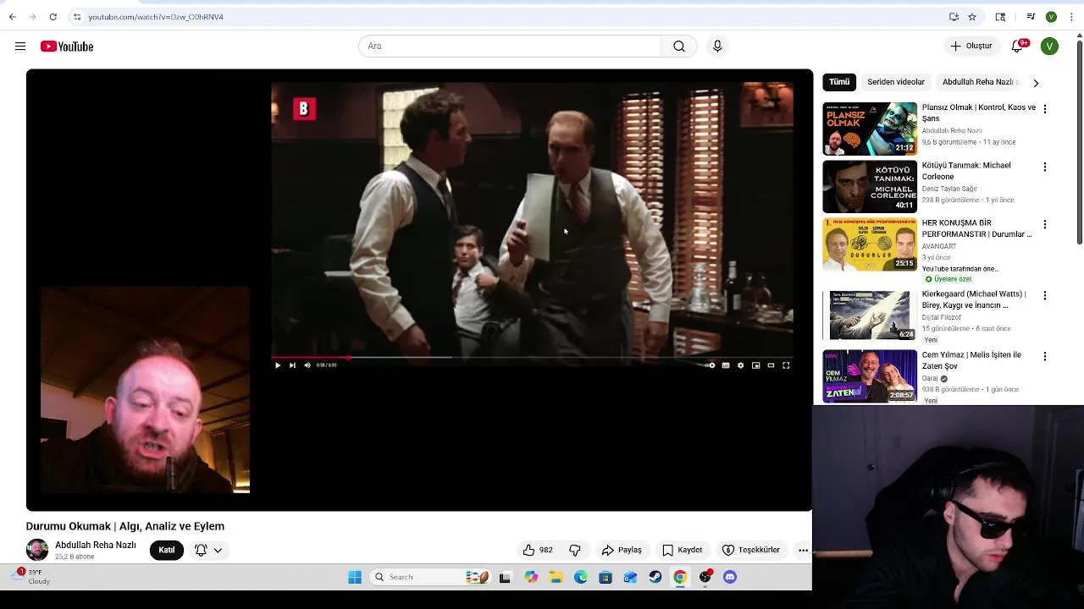Open Plansız Olmak video thumbnail
Image resolution: width=1084 pixels, height=609 pixels.
[870, 129]
